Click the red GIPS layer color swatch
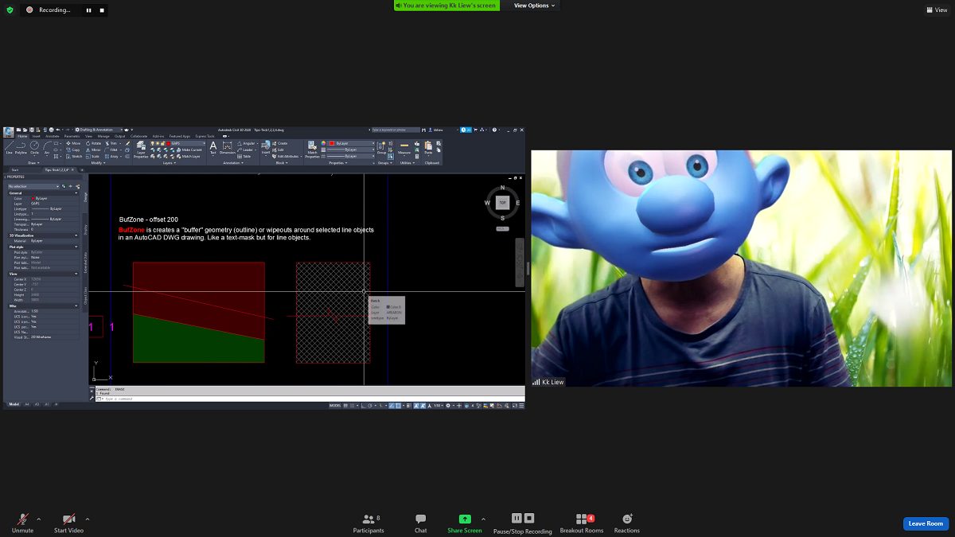 [169, 143]
